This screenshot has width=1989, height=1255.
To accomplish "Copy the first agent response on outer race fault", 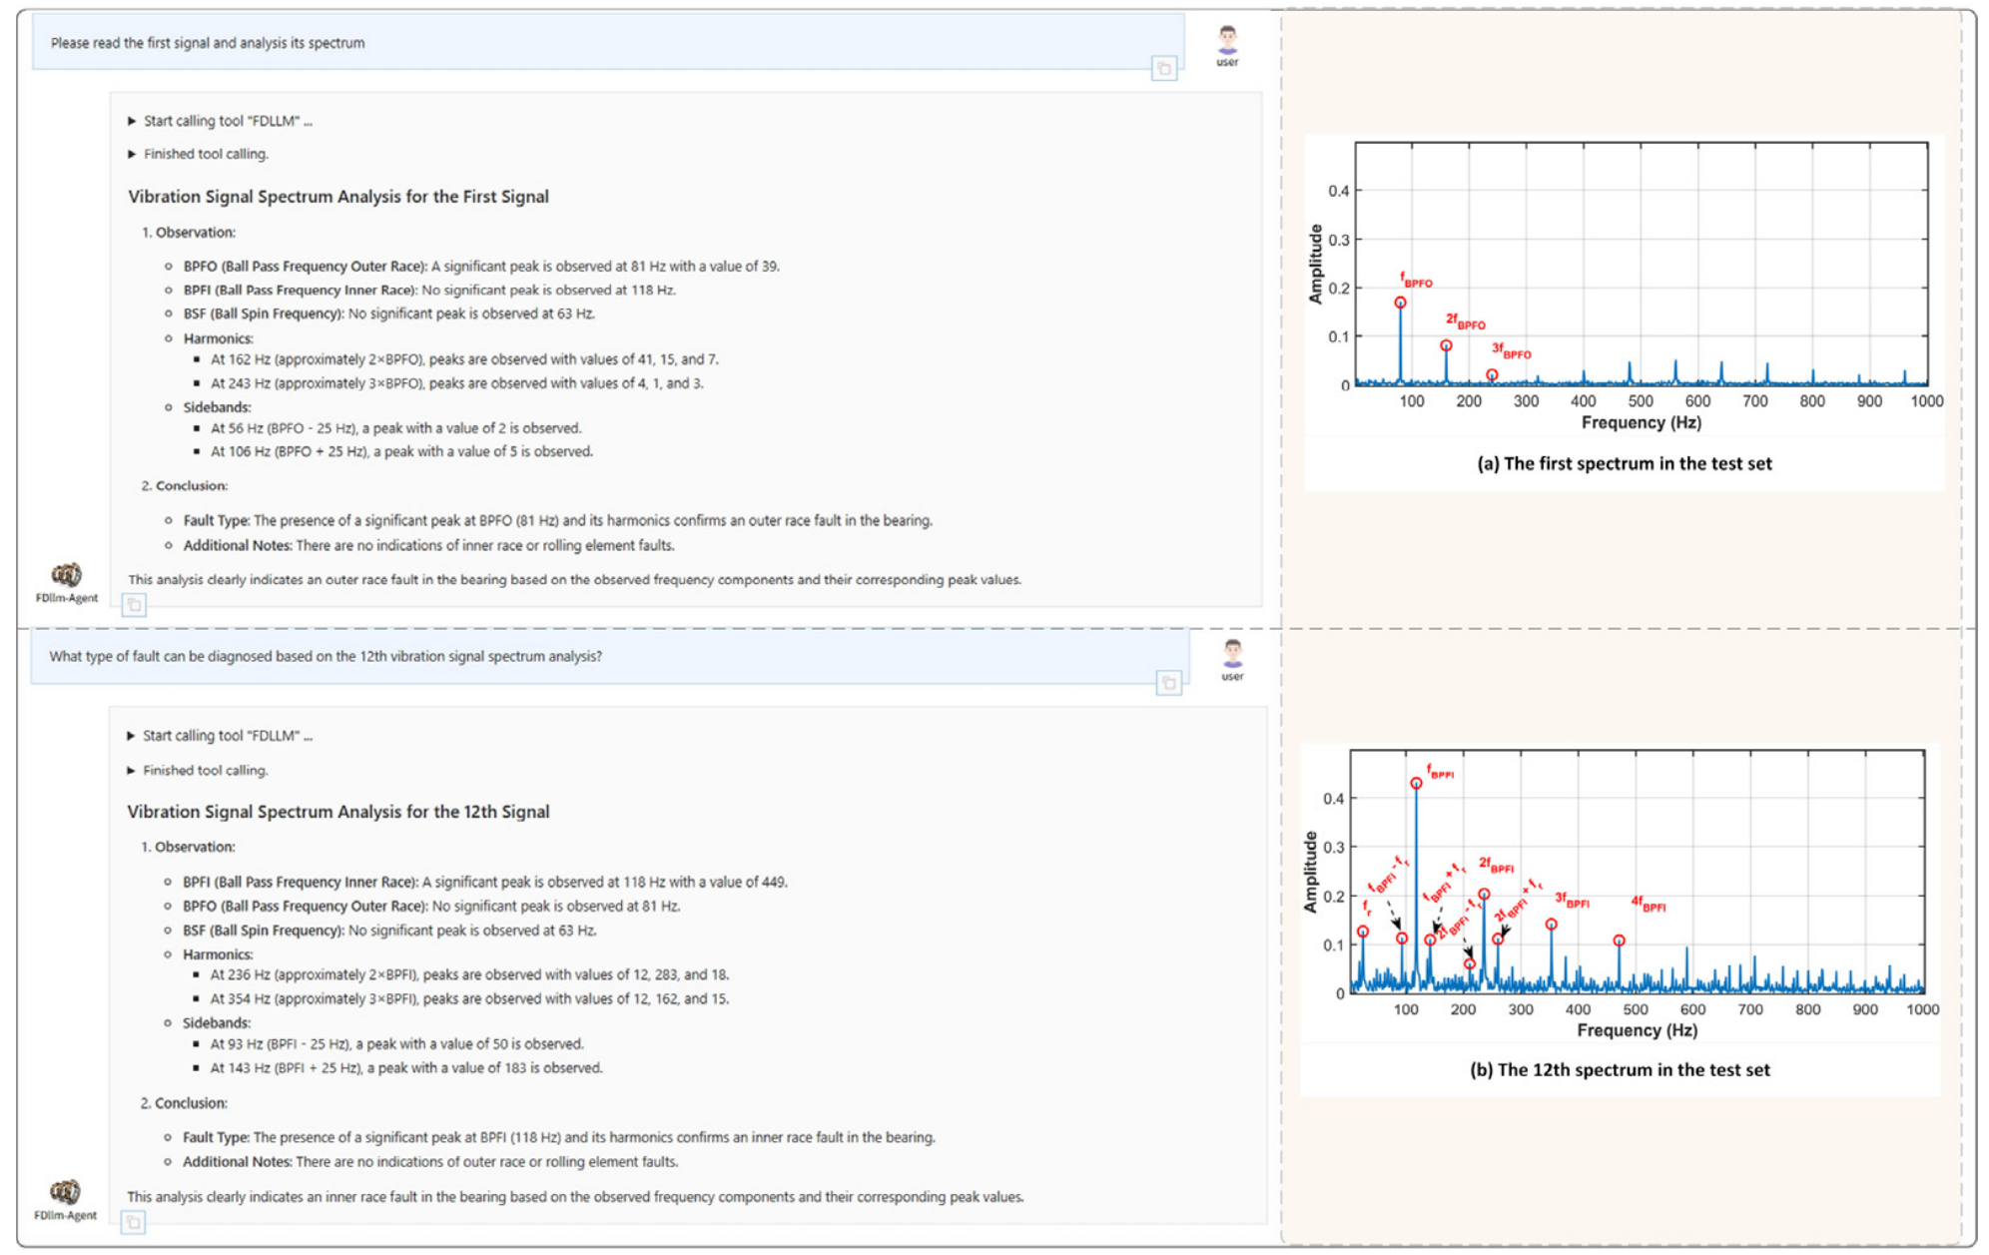I will 134,605.
